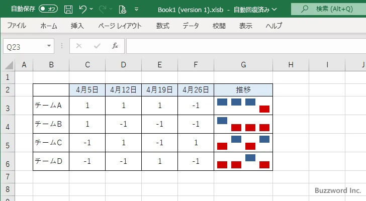366x201 pixels.
Task: Select column A header
Action: tap(24, 65)
